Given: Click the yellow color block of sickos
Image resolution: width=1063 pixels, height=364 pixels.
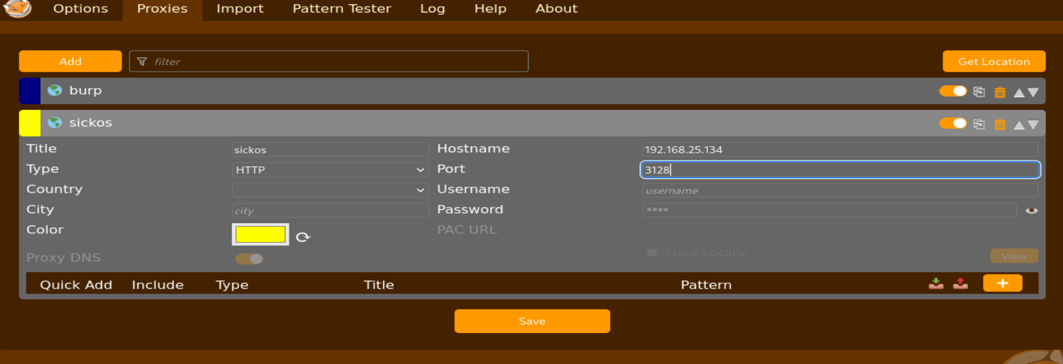Looking at the screenshot, I should [30, 123].
